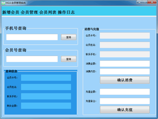Click 确认消费 button

click(125, 80)
